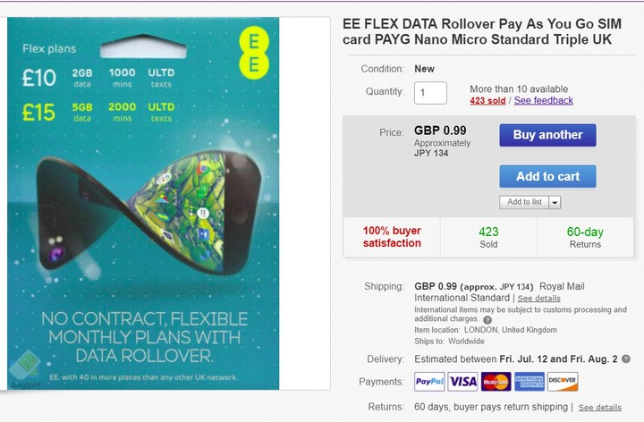Open the 423 sold link
The image size is (644, 422).
point(487,100)
